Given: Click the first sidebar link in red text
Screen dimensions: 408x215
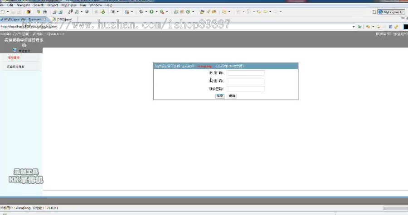Looking at the screenshot, I should [14, 57].
